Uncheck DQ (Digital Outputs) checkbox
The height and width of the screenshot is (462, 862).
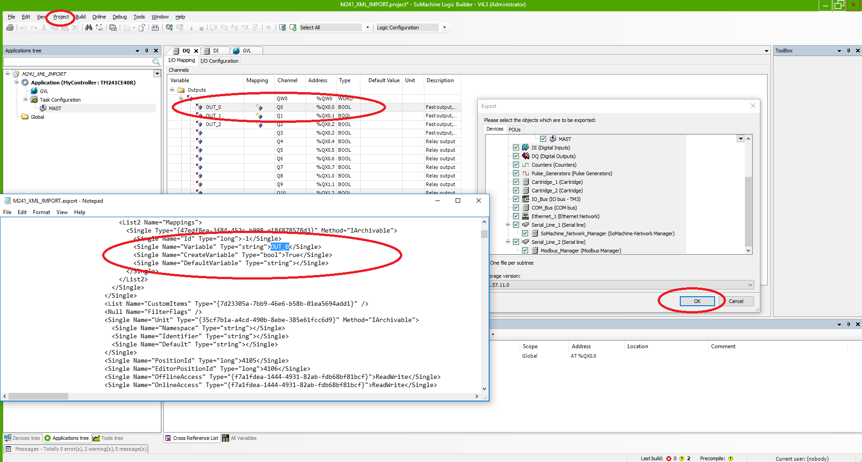click(x=516, y=156)
